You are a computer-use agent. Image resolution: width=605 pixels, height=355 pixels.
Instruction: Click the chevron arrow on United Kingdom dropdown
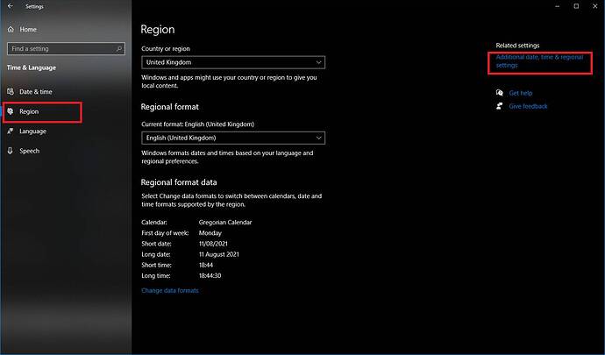(x=317, y=62)
